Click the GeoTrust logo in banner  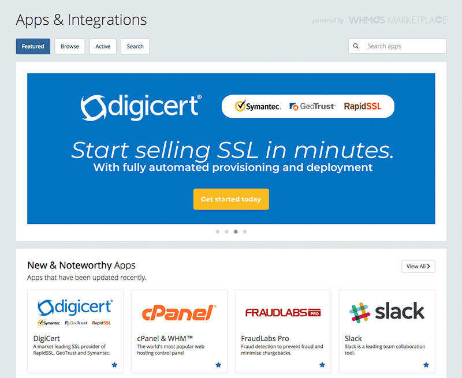click(312, 106)
